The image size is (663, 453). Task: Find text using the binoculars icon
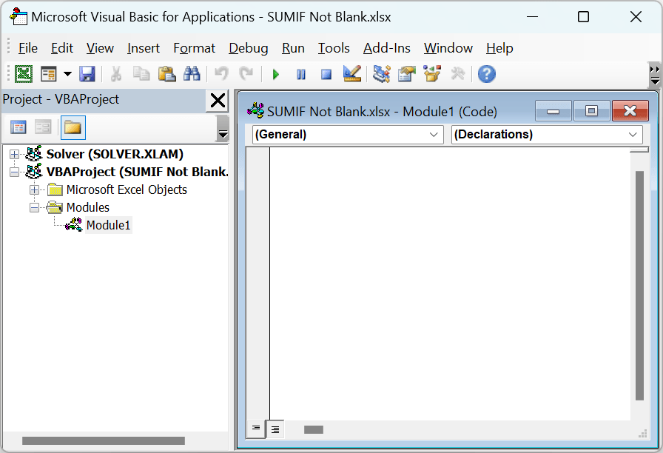(192, 74)
